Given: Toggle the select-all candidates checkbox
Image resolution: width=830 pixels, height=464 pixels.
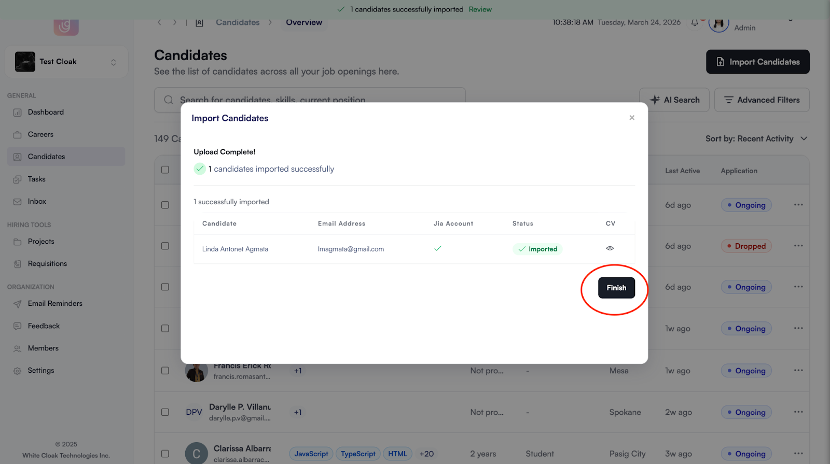Looking at the screenshot, I should [165, 170].
